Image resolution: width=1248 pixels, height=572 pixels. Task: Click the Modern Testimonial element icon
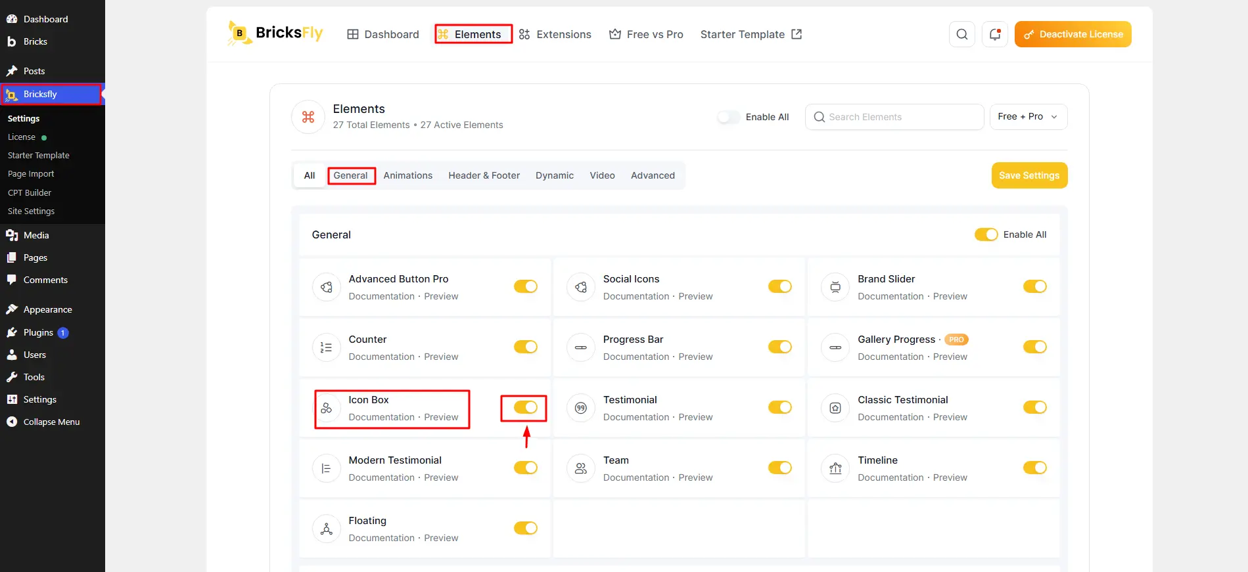point(327,468)
